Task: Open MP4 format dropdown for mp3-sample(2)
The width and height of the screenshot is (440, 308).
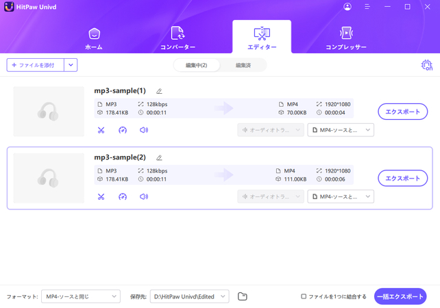Action: (x=341, y=196)
